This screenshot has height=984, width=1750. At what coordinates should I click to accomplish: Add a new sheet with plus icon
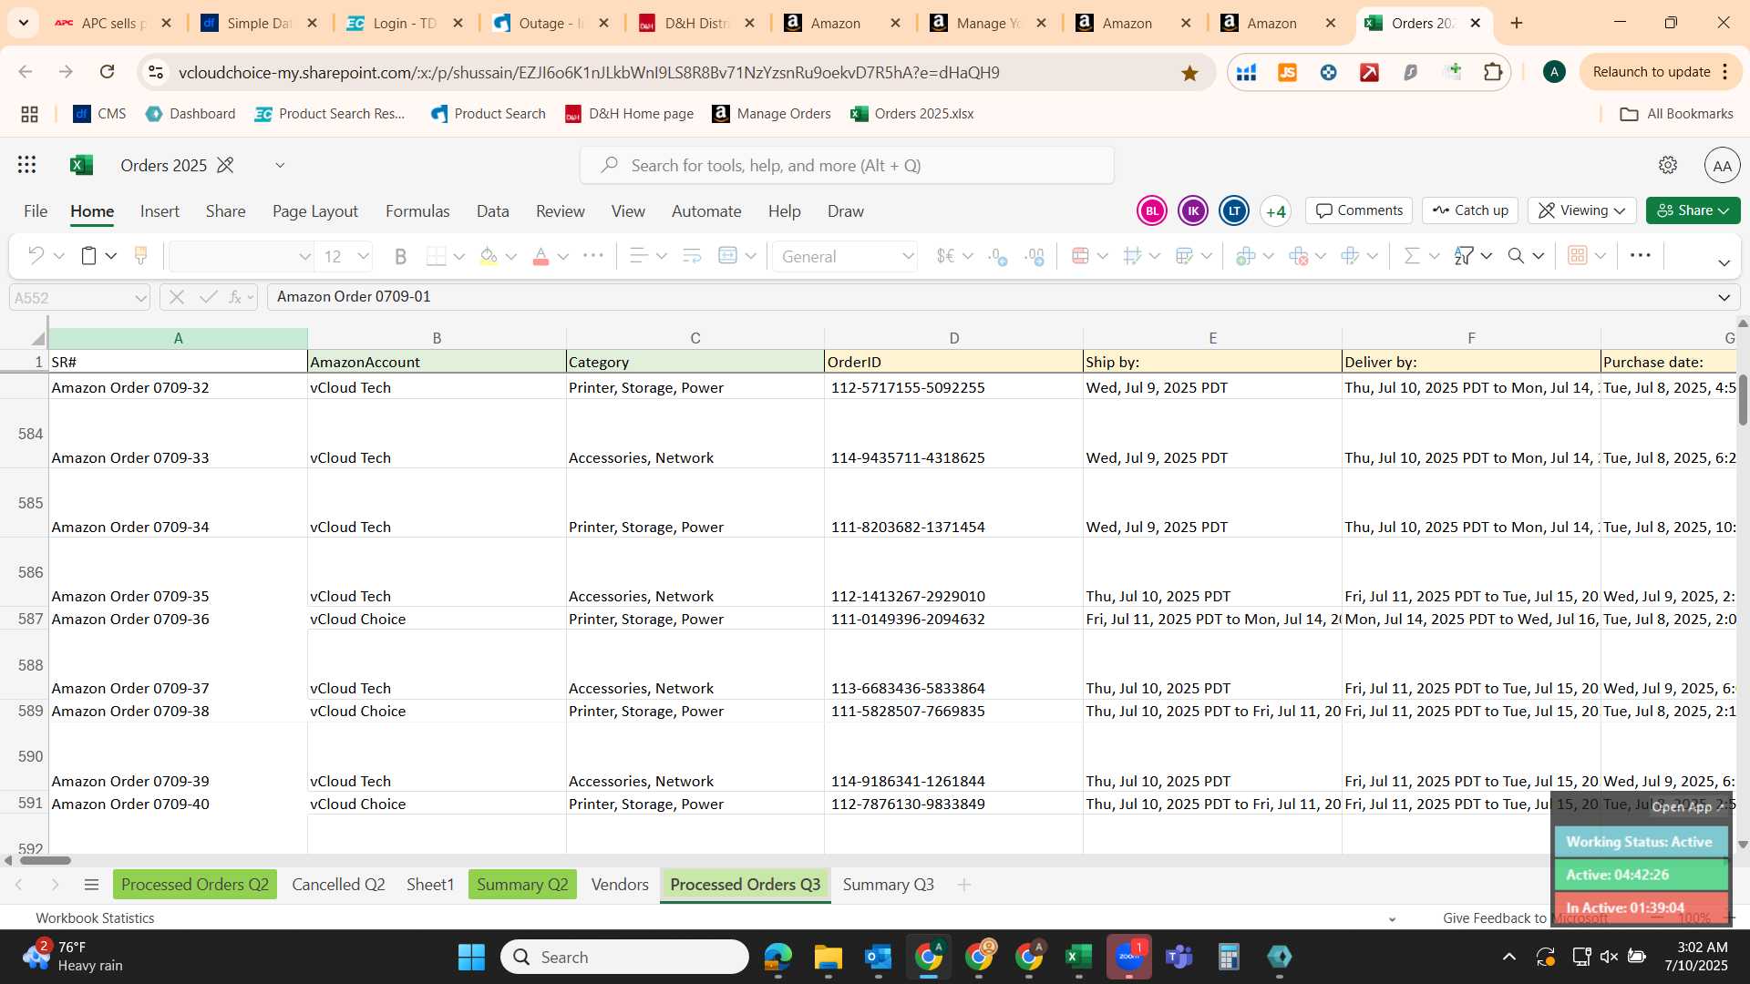963,885
